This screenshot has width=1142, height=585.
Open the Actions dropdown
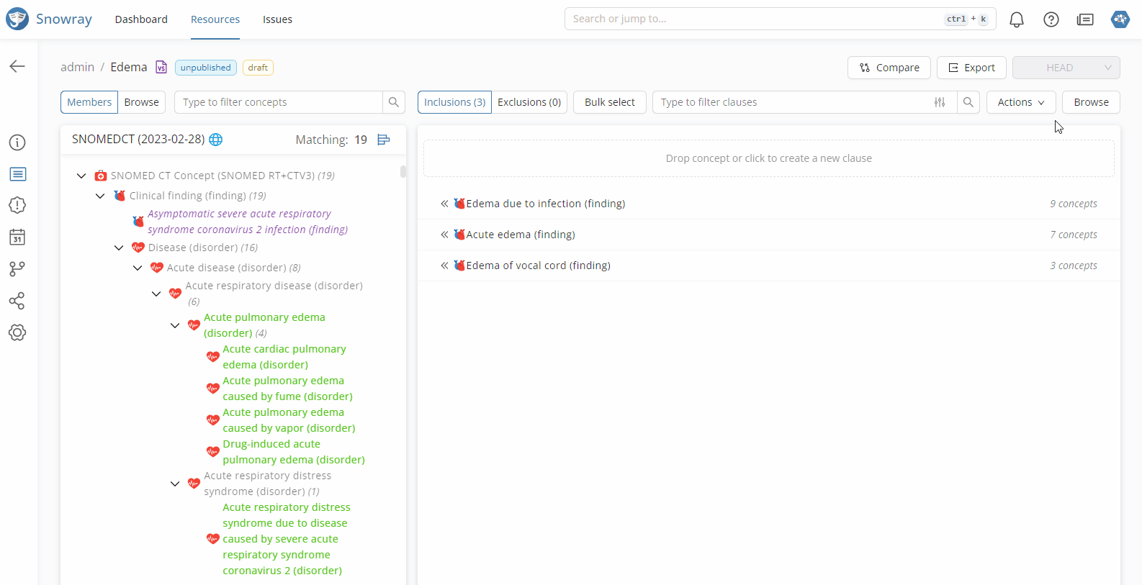pos(1020,102)
